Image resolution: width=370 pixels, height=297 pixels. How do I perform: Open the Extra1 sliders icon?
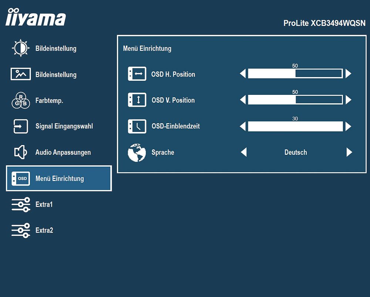(21, 204)
